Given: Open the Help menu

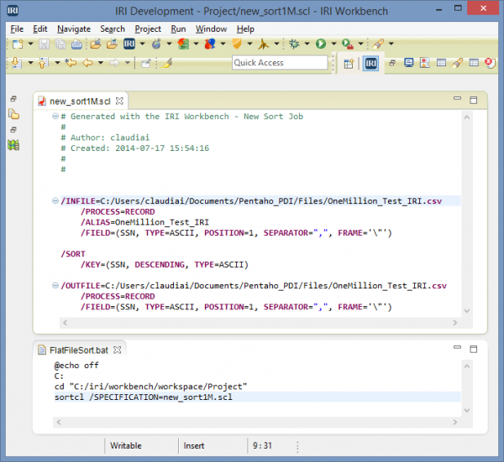Looking at the screenshot, I should 245,29.
